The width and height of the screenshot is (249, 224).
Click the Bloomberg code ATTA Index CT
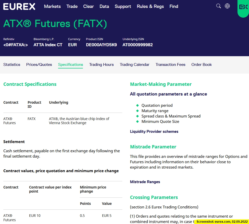click(48, 45)
